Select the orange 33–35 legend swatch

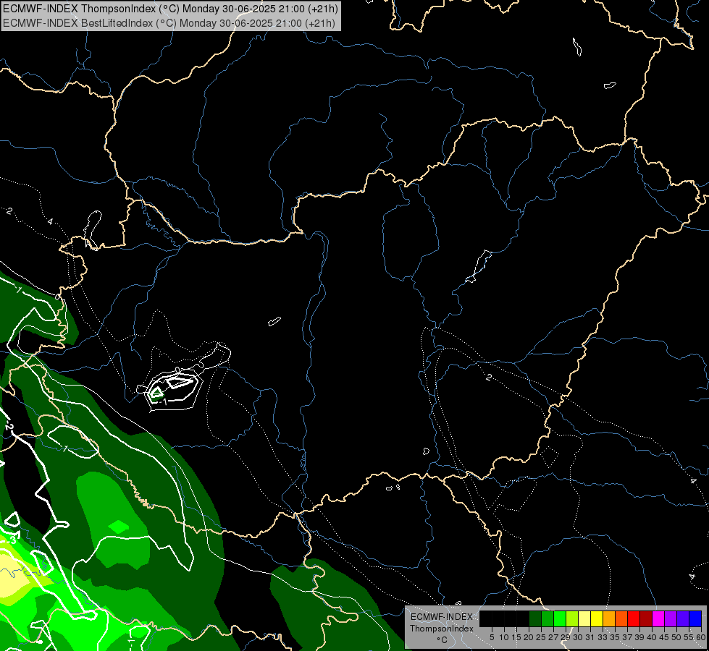coord(609,618)
